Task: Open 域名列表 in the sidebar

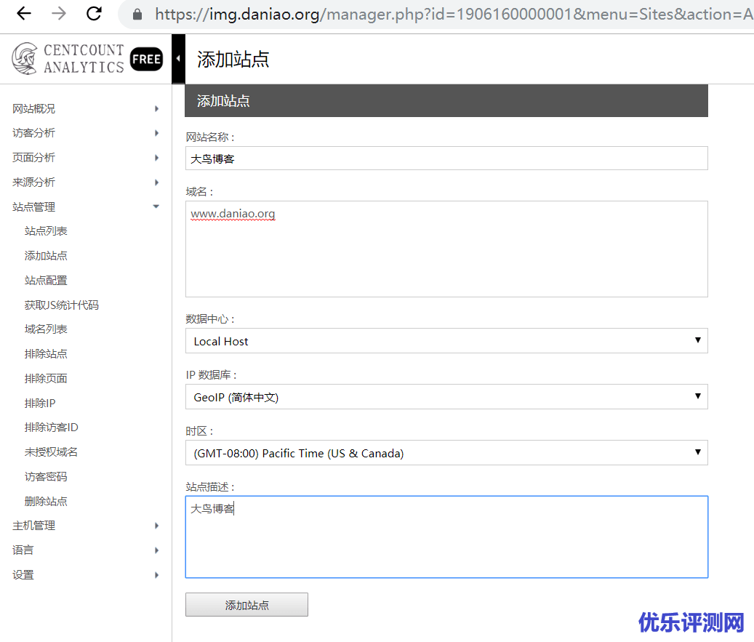Action: coord(46,329)
